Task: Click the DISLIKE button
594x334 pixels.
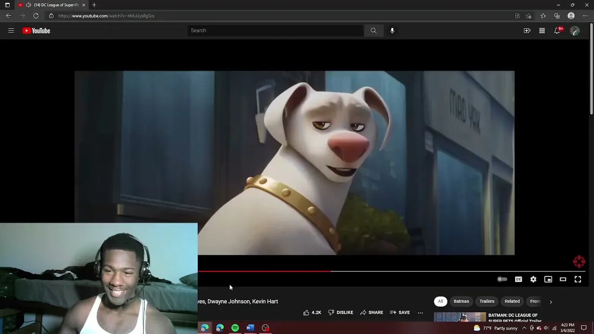Action: 341,313
